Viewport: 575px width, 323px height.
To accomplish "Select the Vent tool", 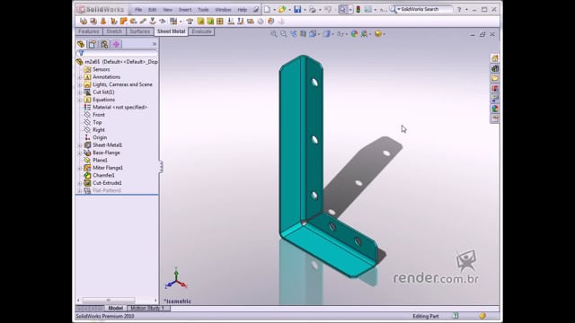I will (220, 22).
